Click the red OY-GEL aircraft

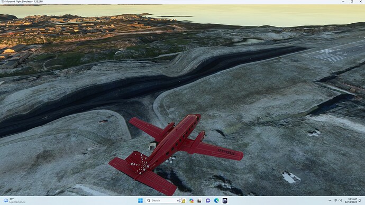coord(176,154)
